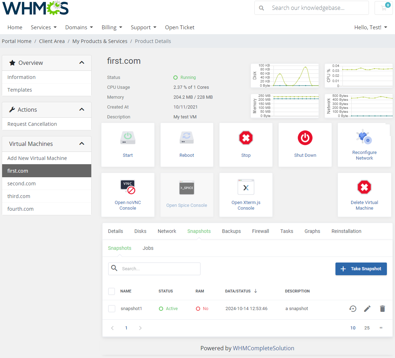Show 25 entries per page
This screenshot has height=358, width=395.
pyautogui.click(x=367, y=328)
